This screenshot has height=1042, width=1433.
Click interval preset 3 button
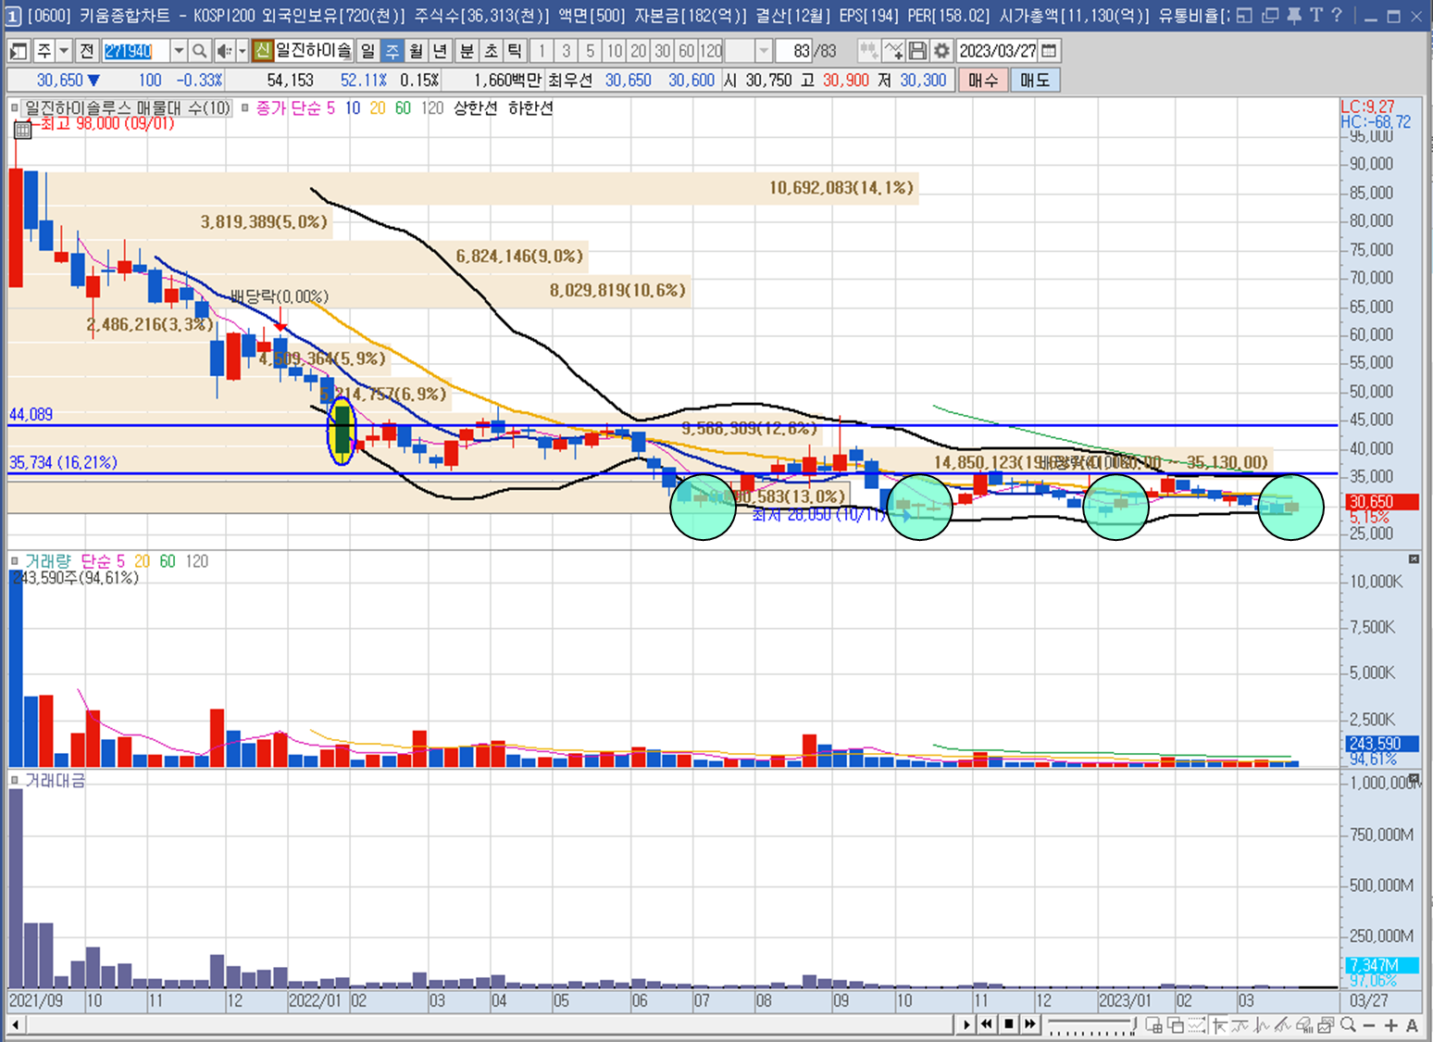click(567, 51)
